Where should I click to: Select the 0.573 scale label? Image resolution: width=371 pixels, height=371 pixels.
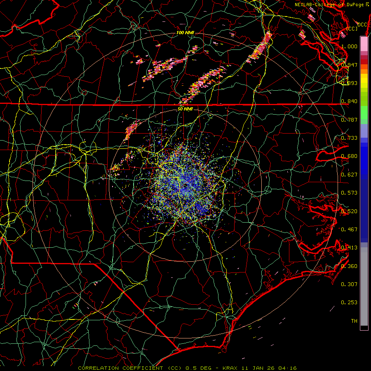point(349,193)
